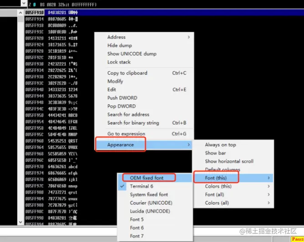Expand Colors (this) submenu
The width and height of the screenshot is (304, 242).
(x=233, y=186)
